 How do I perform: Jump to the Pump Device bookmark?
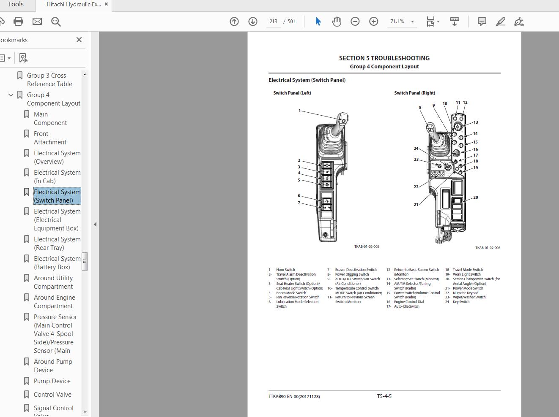coord(52,381)
